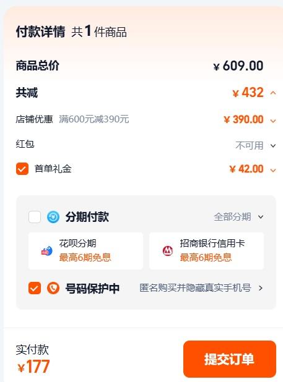283x382 pixels.
Task: Click 匿名购买并隐藏真实手机号 link
Action: click(x=195, y=288)
